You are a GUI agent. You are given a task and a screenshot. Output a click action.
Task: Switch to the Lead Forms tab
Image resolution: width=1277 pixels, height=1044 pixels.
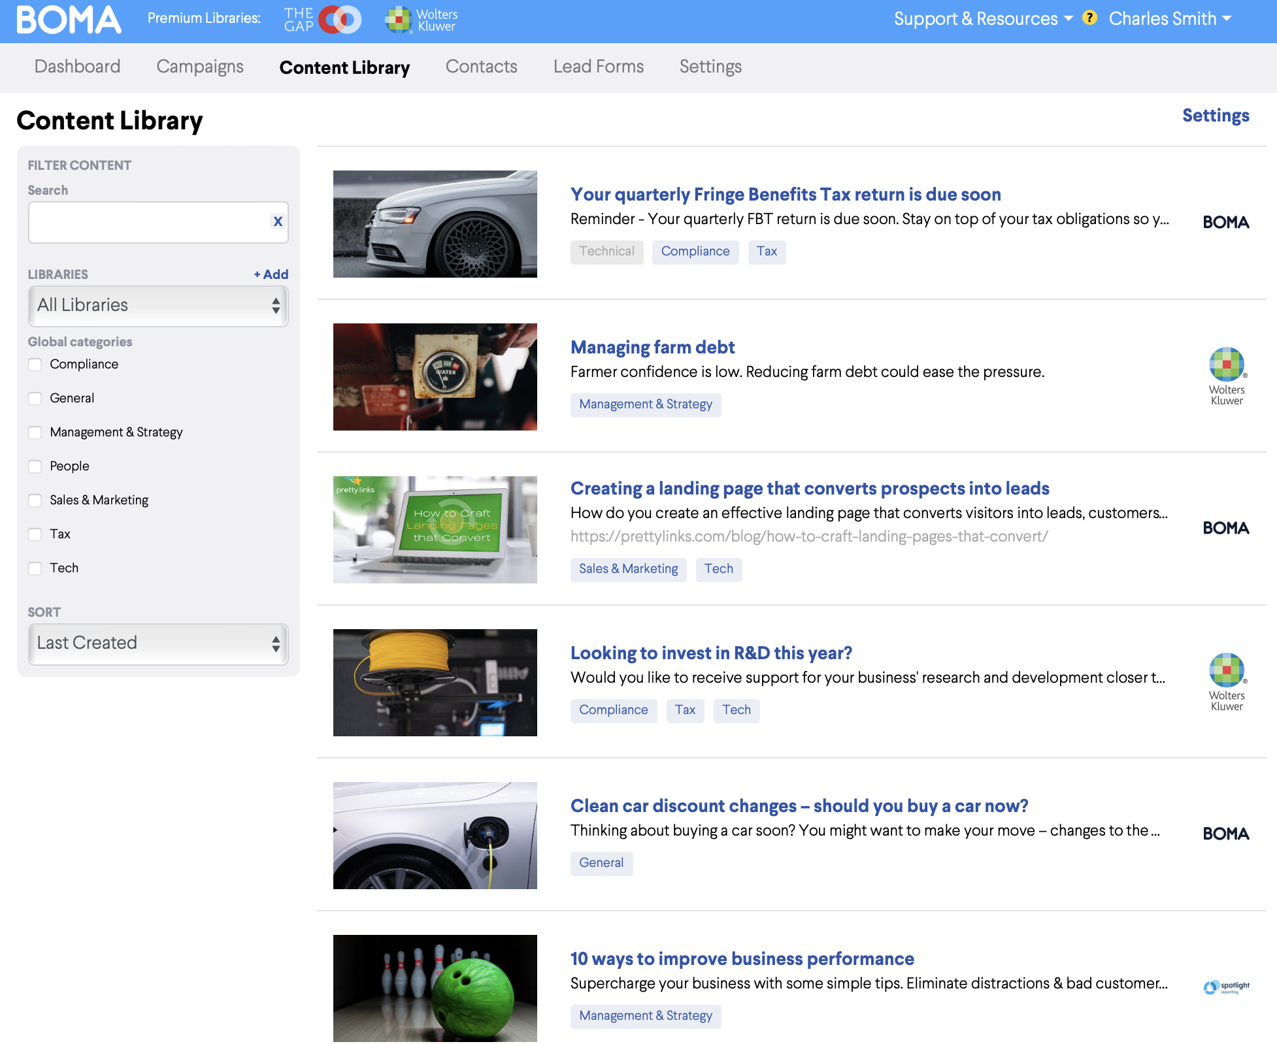(x=598, y=67)
